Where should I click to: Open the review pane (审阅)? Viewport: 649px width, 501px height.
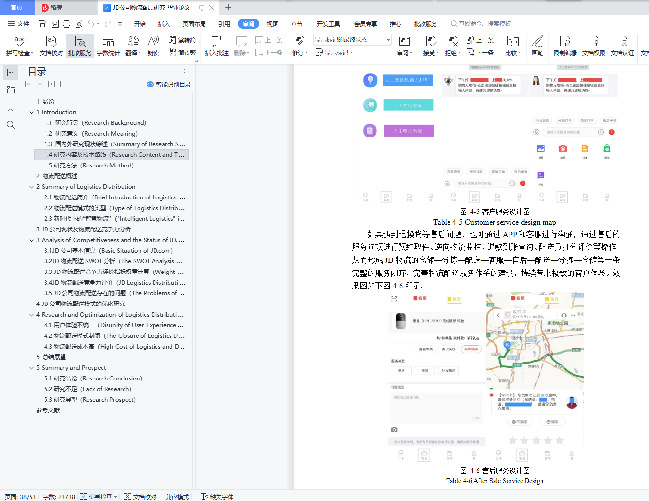404,46
